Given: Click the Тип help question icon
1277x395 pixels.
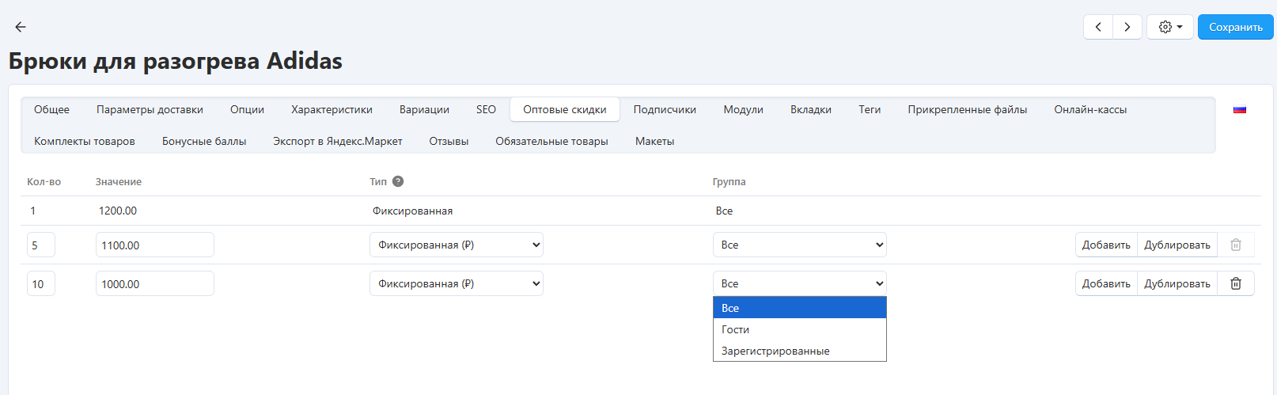Looking at the screenshot, I should [398, 181].
